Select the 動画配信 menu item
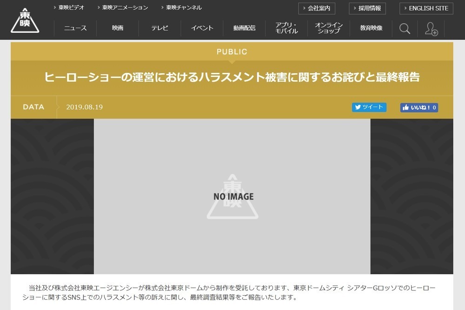The image size is (465, 310). click(x=244, y=28)
